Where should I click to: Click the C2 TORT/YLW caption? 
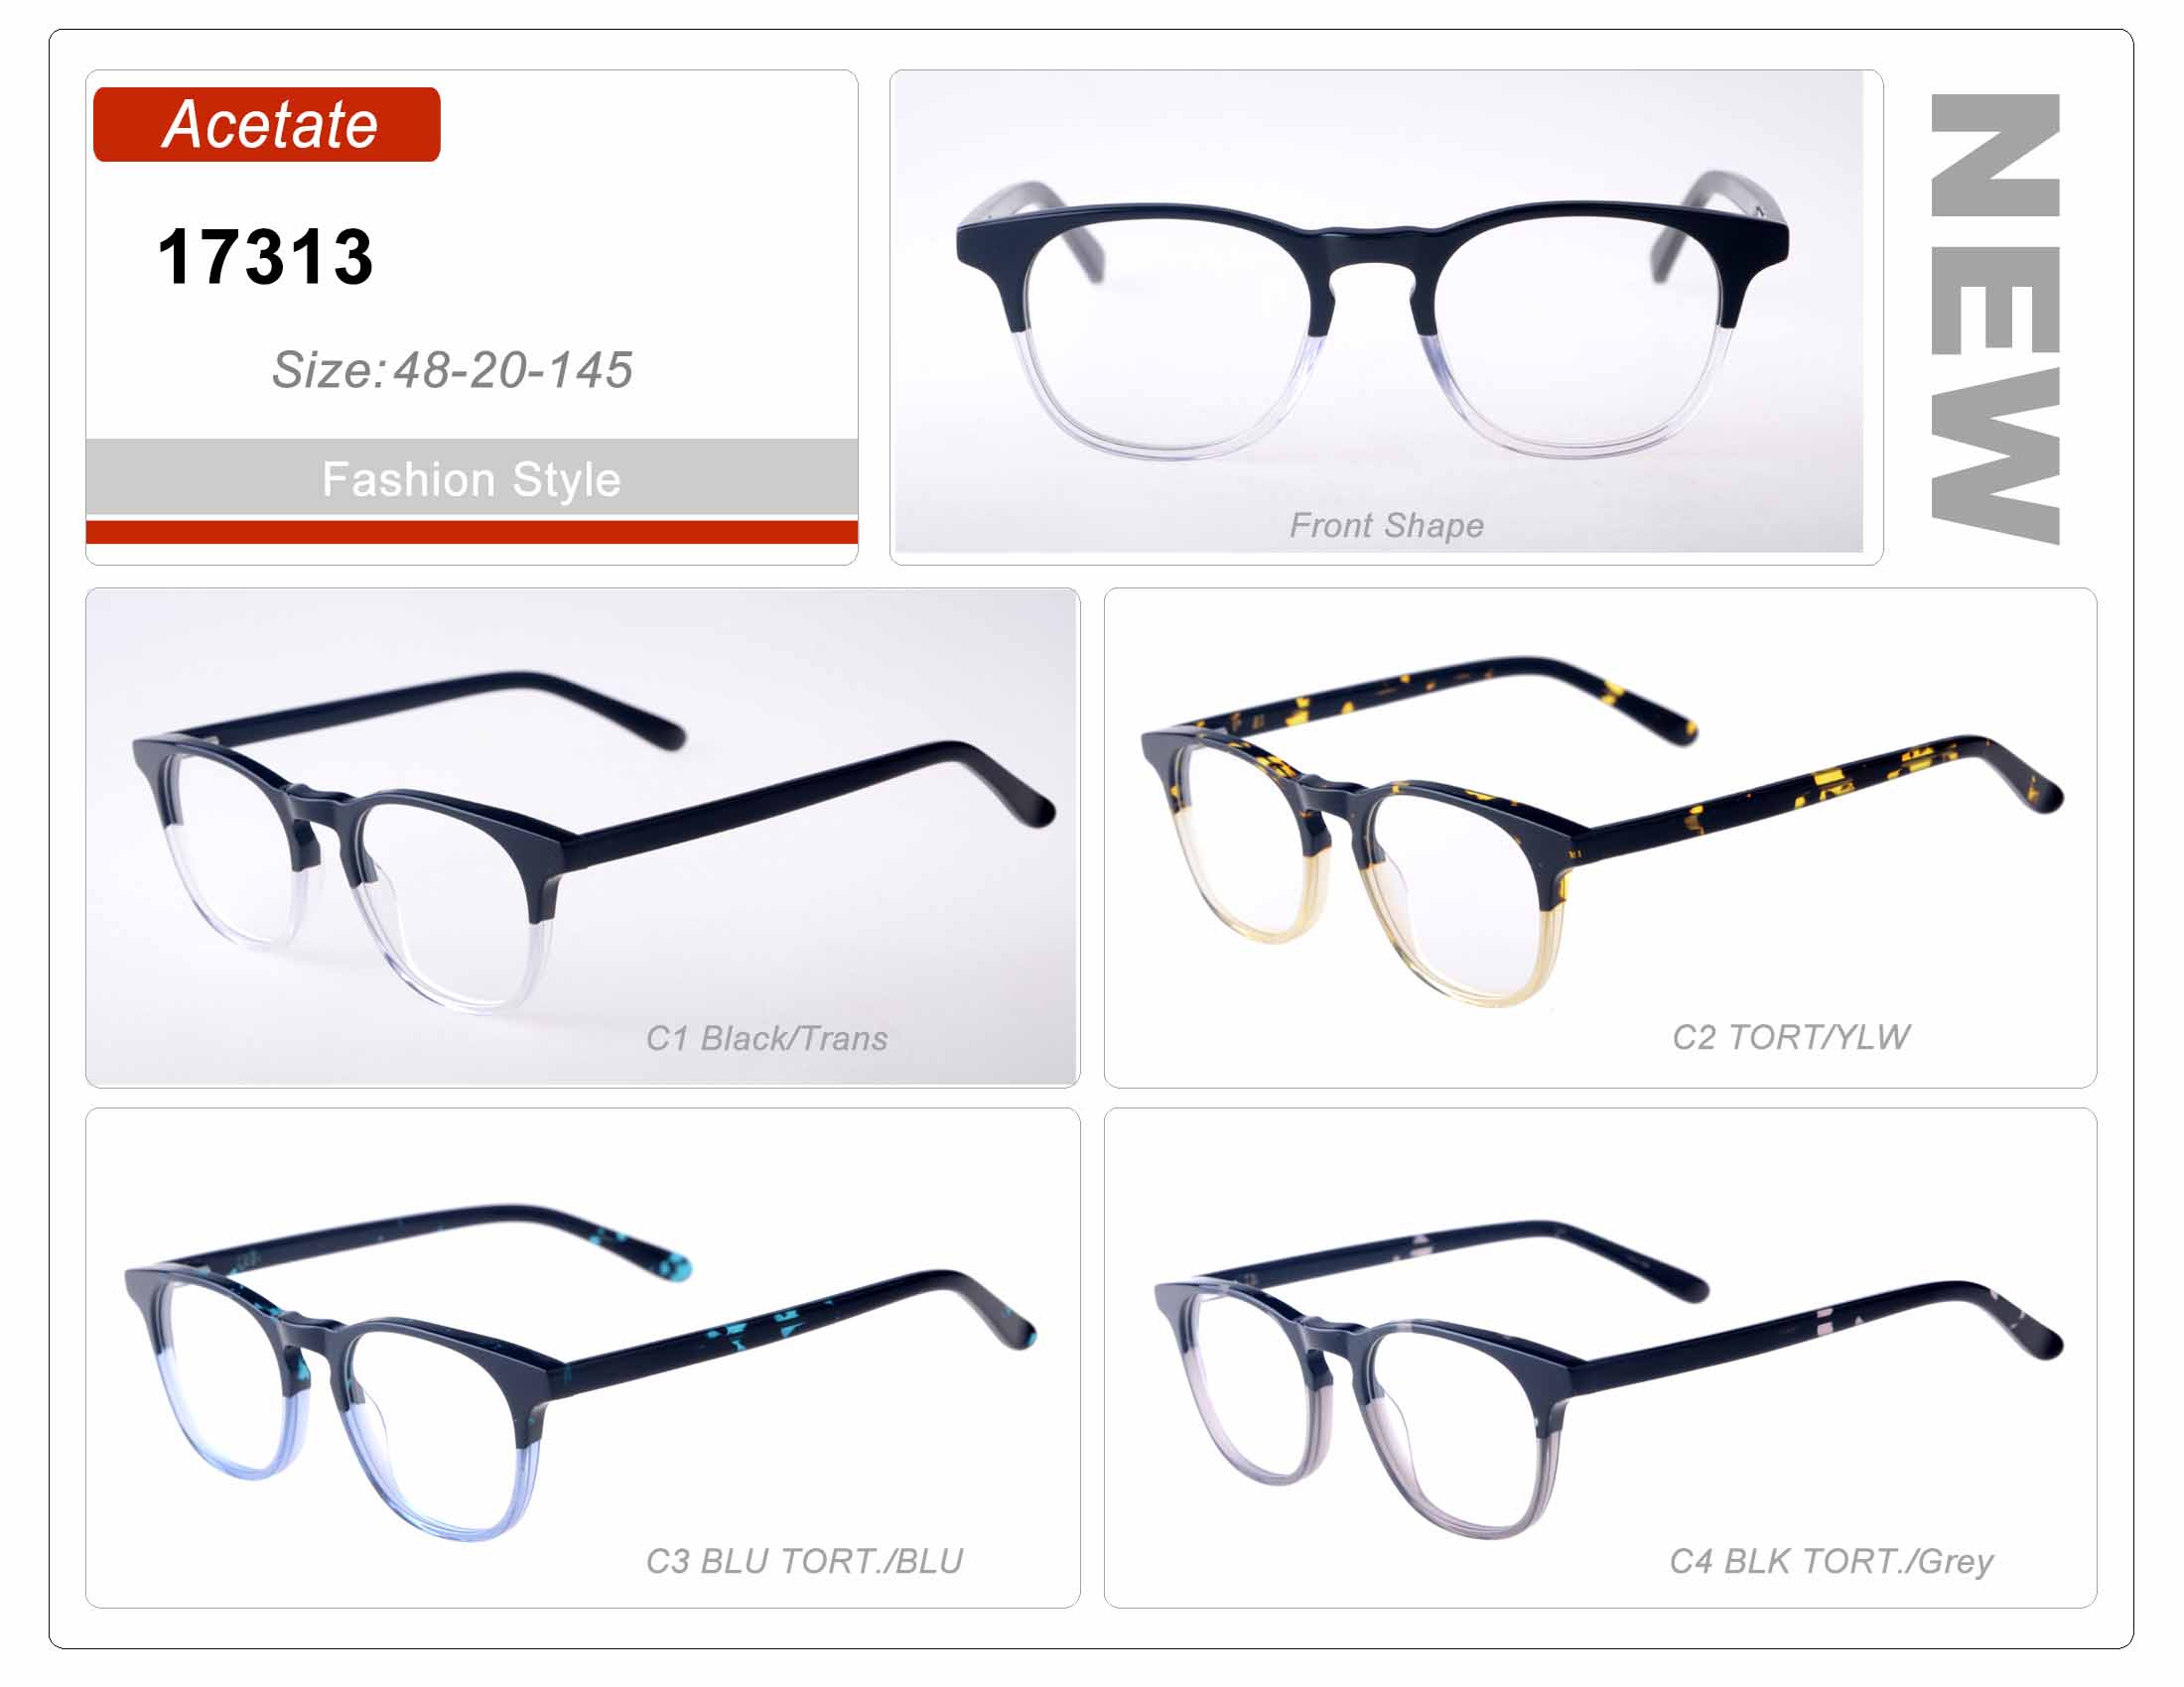[x=1791, y=1037]
